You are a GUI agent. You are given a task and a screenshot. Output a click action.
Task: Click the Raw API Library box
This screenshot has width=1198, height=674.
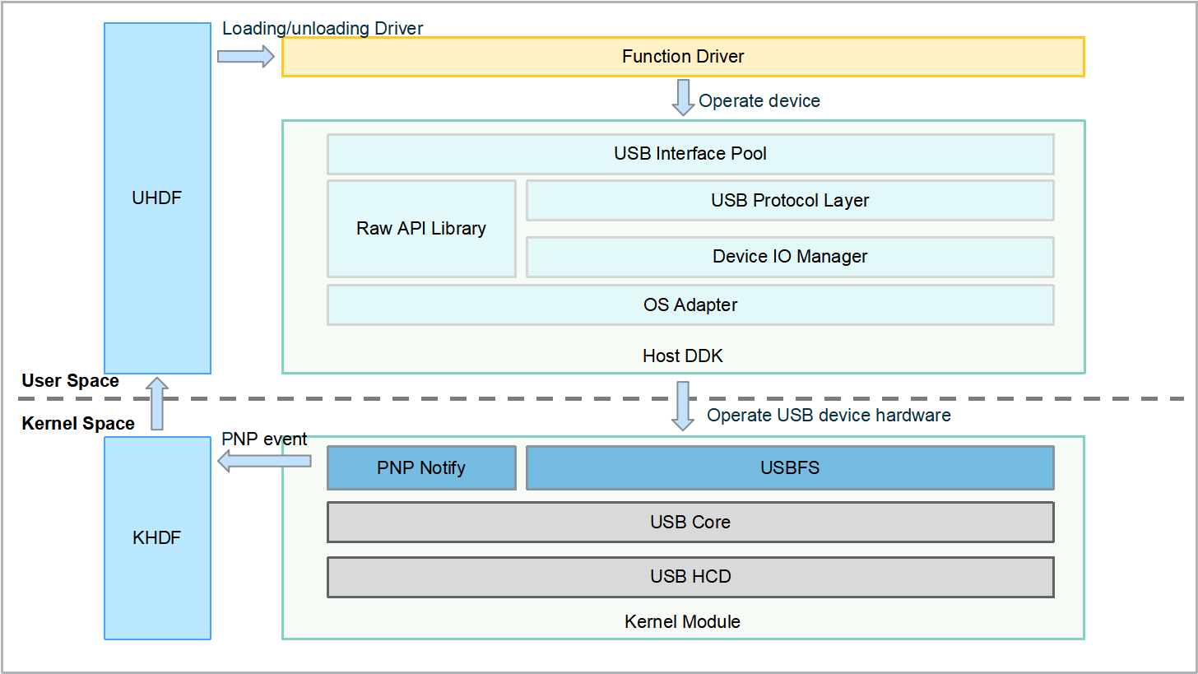pyautogui.click(x=421, y=229)
